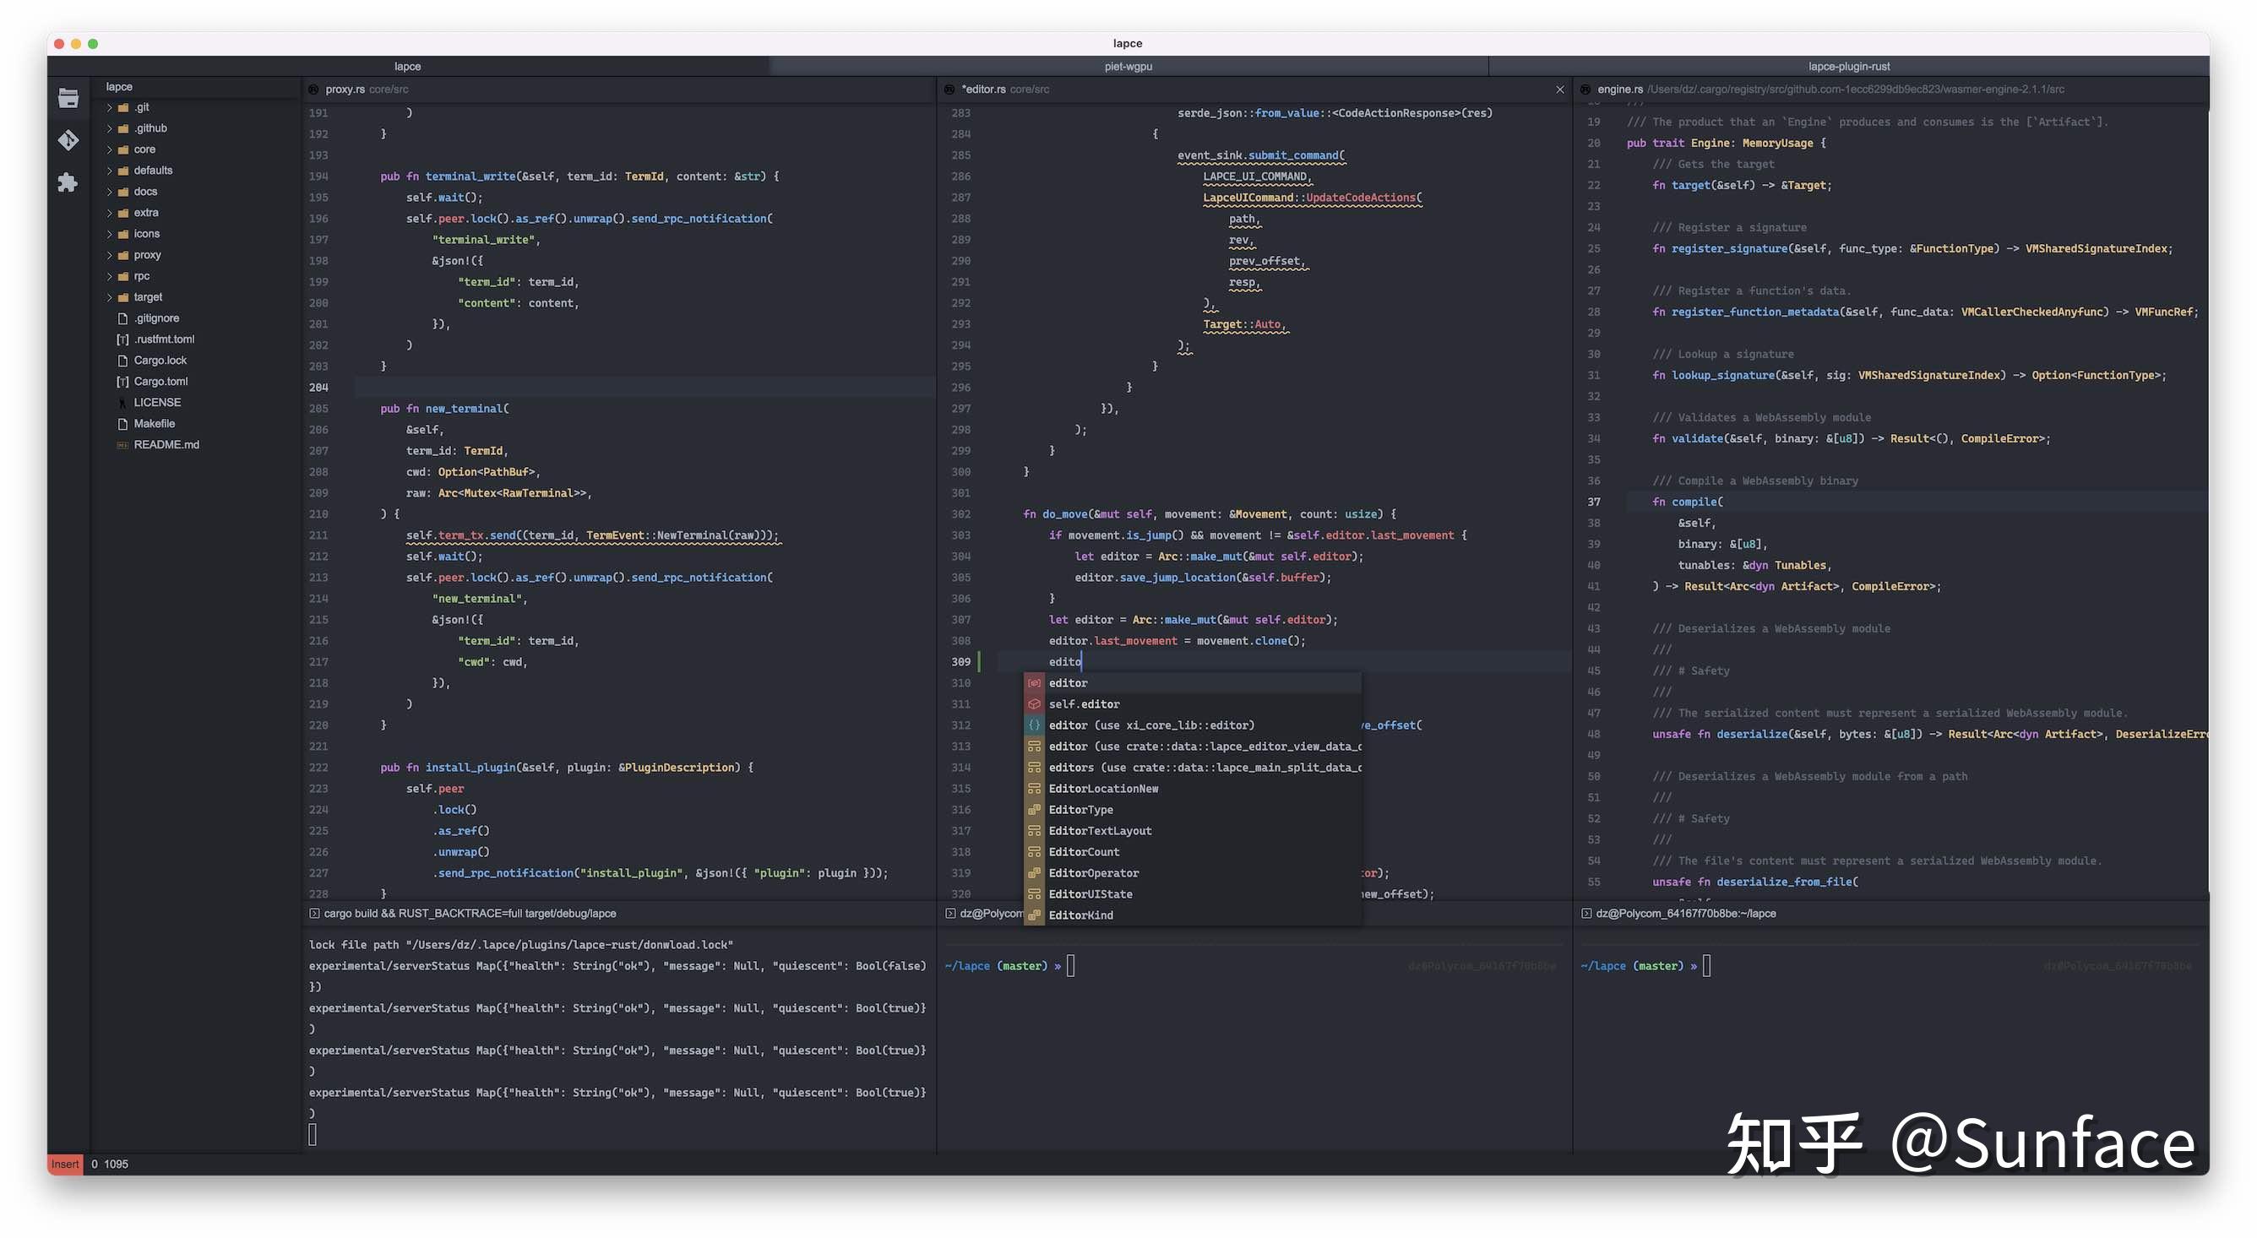Select self.editor completion suggestion
This screenshot has height=1238, width=2257.
[1084, 704]
